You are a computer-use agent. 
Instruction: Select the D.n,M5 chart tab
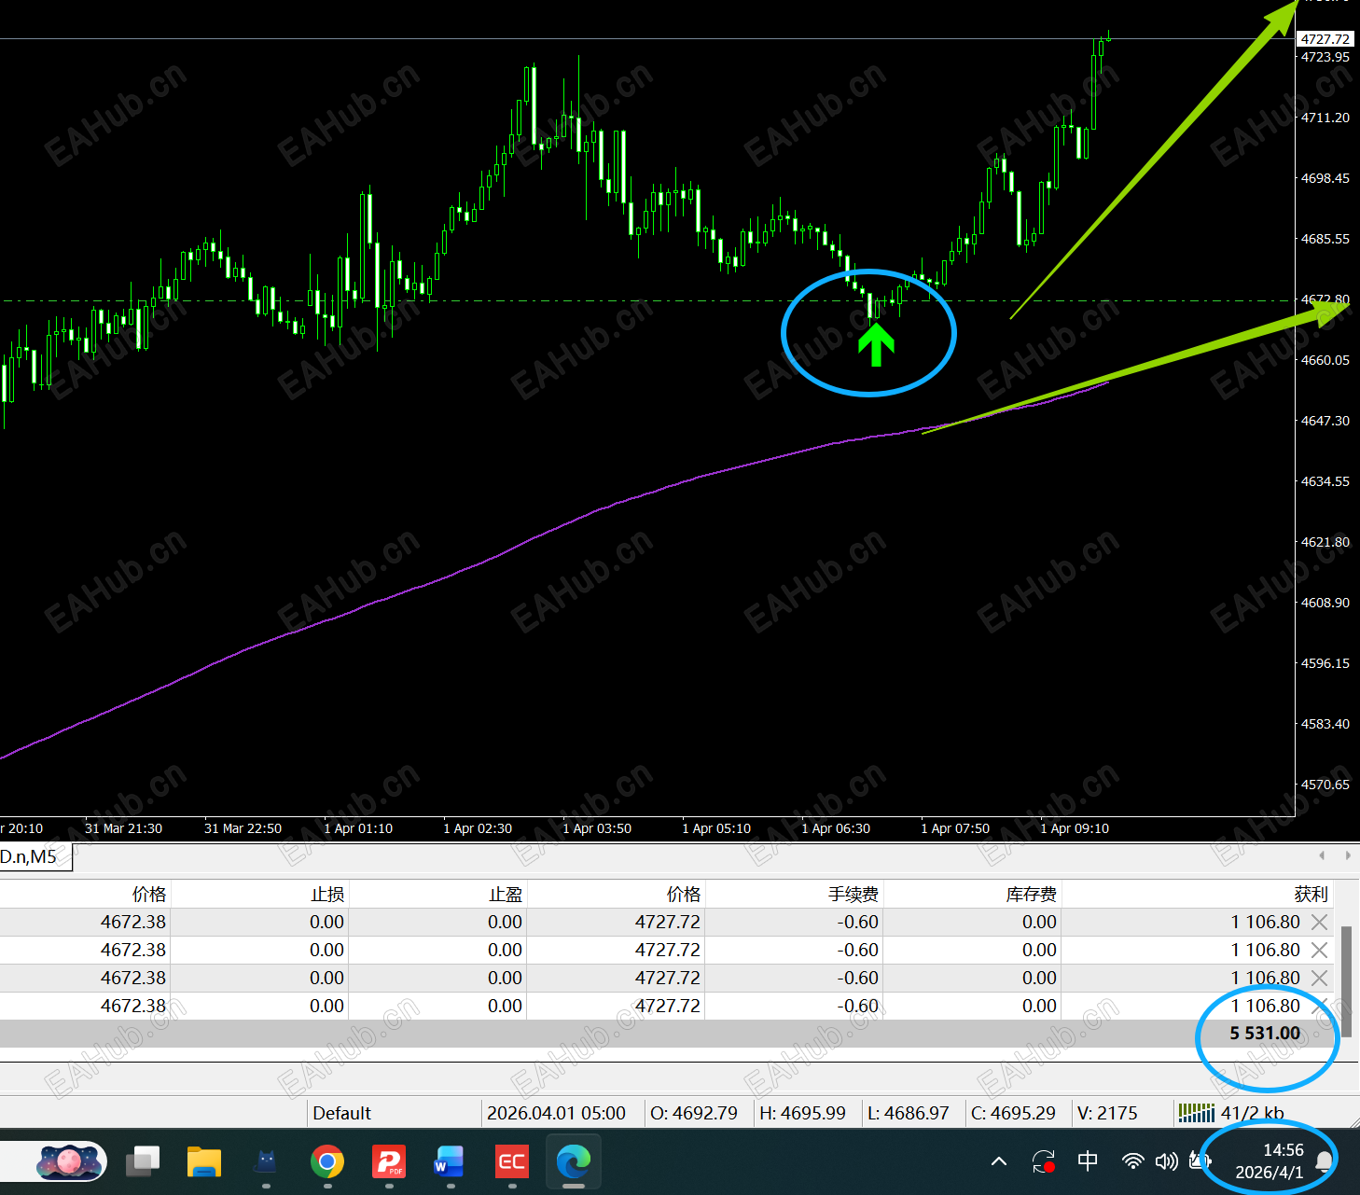(34, 857)
